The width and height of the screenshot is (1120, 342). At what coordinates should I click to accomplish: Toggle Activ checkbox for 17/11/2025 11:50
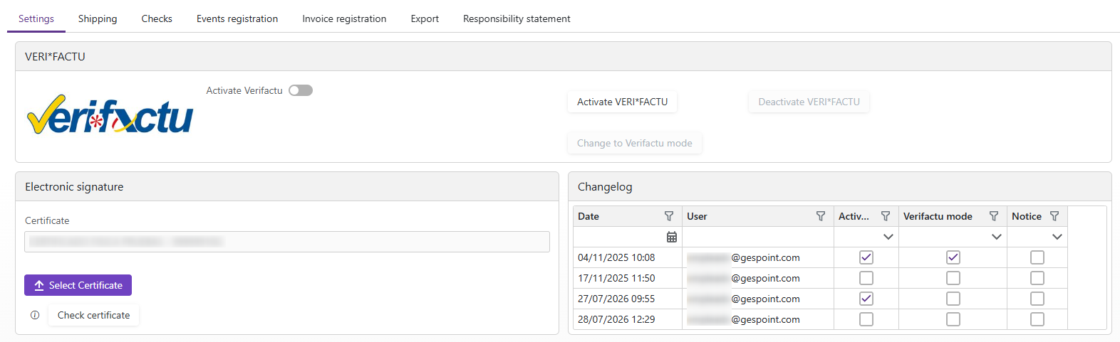[x=866, y=278]
